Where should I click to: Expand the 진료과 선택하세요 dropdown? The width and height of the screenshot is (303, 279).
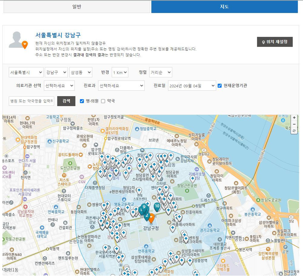point(121,86)
